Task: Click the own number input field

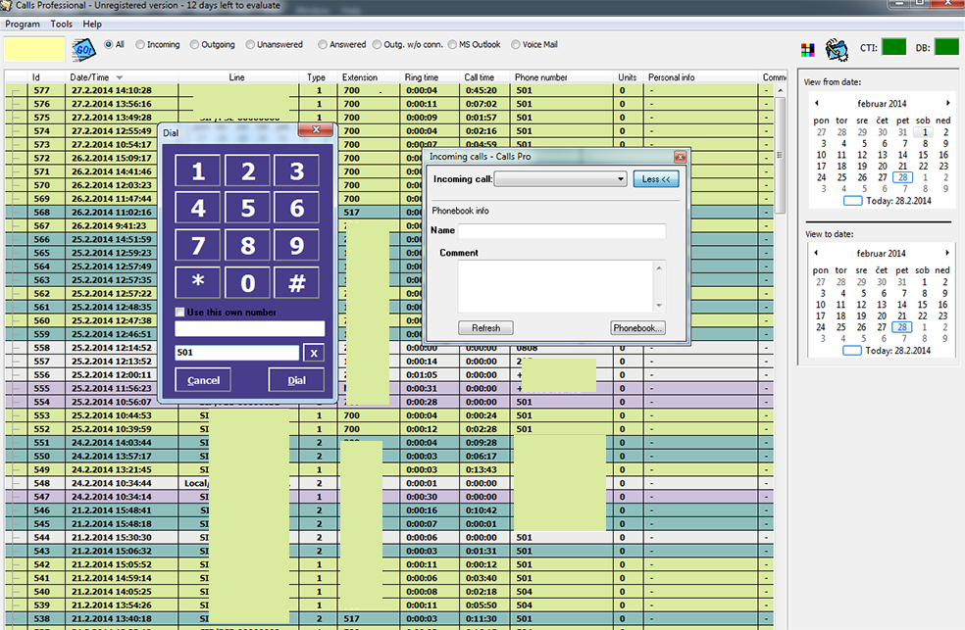Action: pyautogui.click(x=249, y=329)
